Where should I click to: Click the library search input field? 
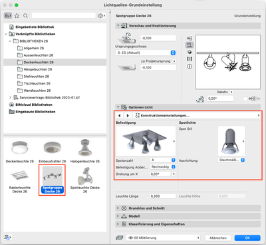point(64,15)
